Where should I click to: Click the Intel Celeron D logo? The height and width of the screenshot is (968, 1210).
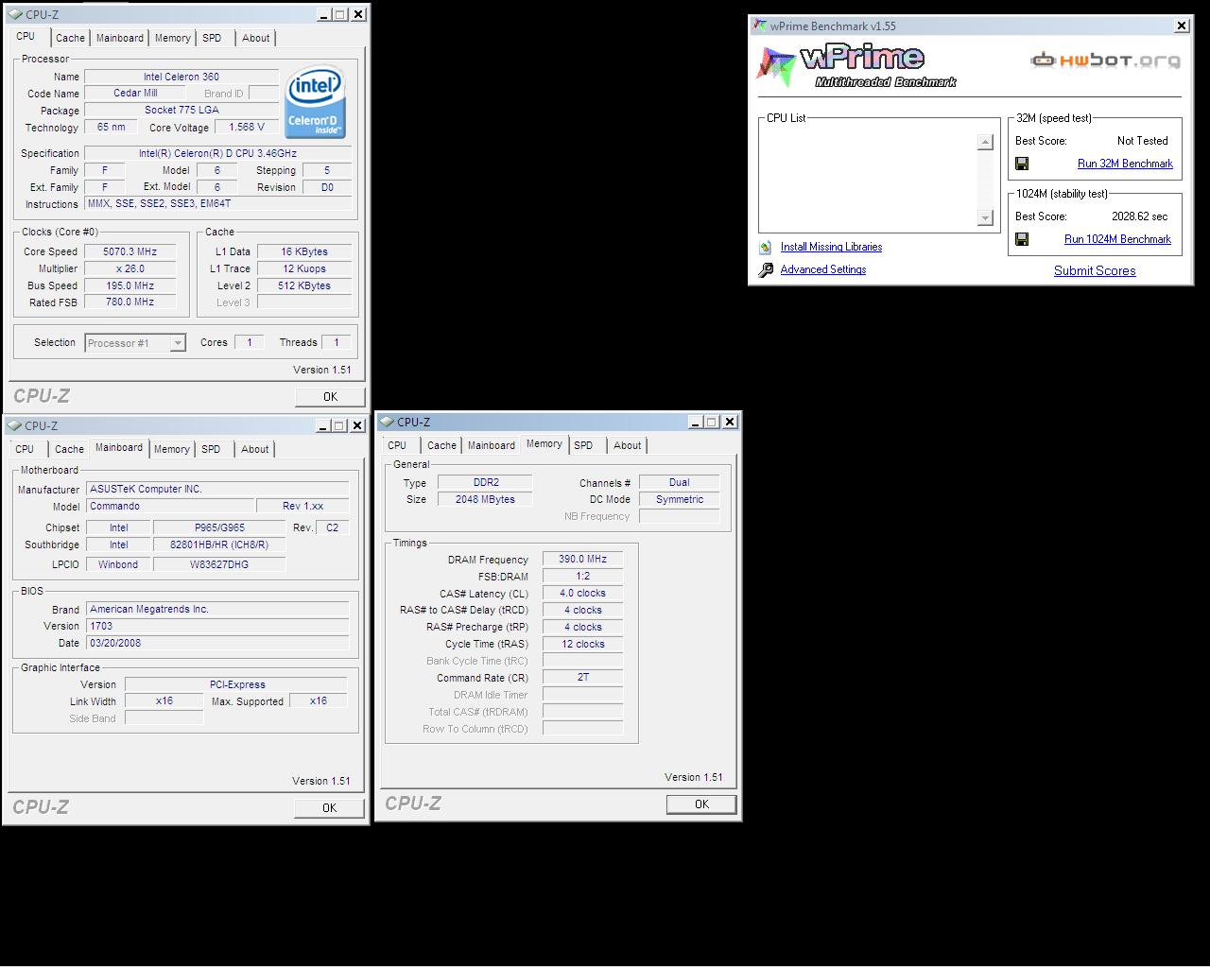coord(316,102)
